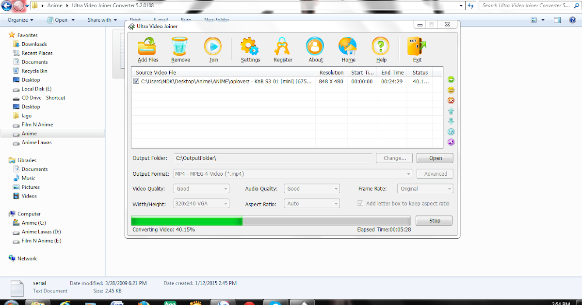The width and height of the screenshot is (582, 305).
Task: Click the Ultra Video Joiner Converter 5.2.0108 breadcrumb
Action: [x=112, y=6]
